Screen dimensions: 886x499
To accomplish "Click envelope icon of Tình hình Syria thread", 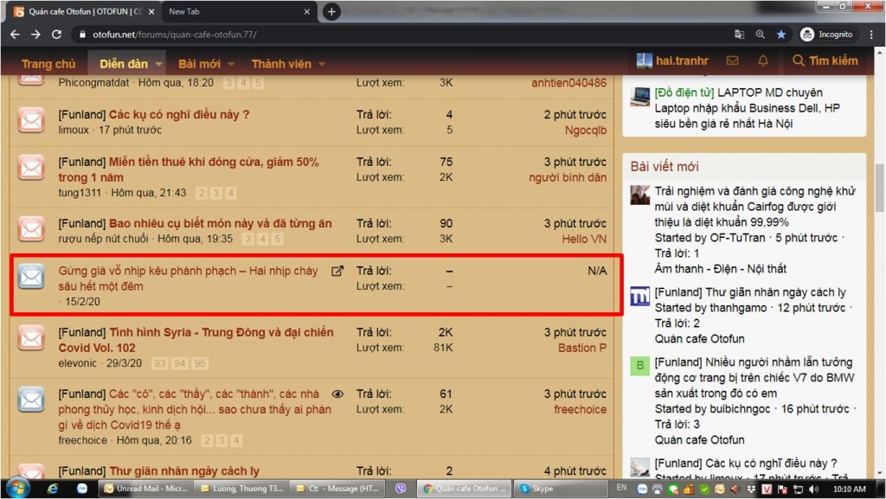I will (x=31, y=337).
